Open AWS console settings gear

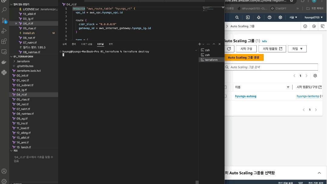[280, 18]
